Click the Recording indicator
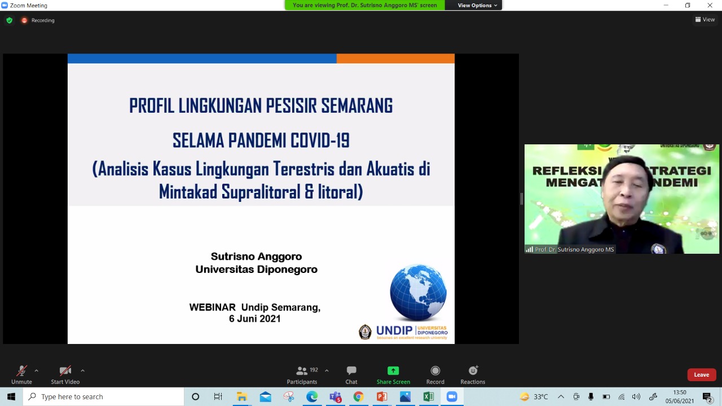The width and height of the screenshot is (722, 406). (x=38, y=20)
